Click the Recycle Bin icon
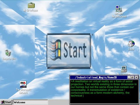The height and width of the screenshot is (105, 140). click(x=8, y=53)
